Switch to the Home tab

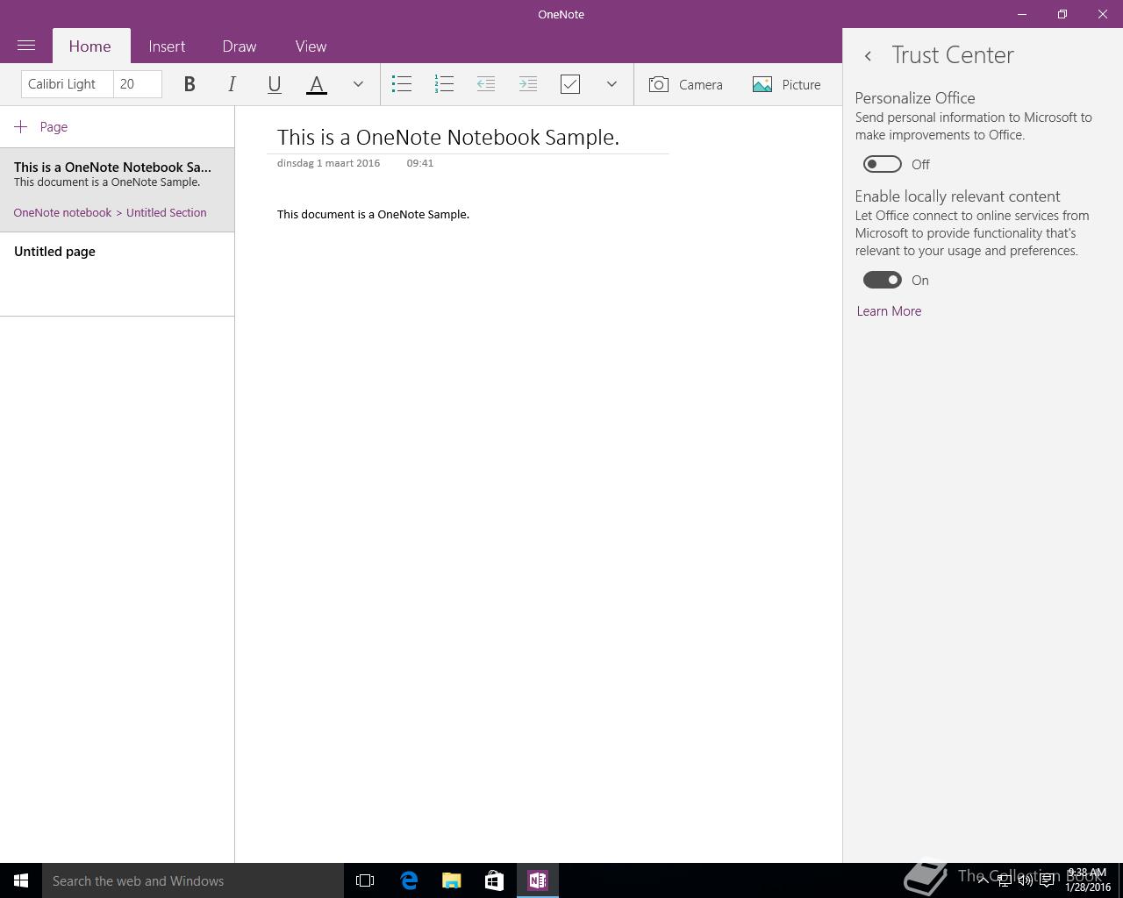tap(90, 46)
